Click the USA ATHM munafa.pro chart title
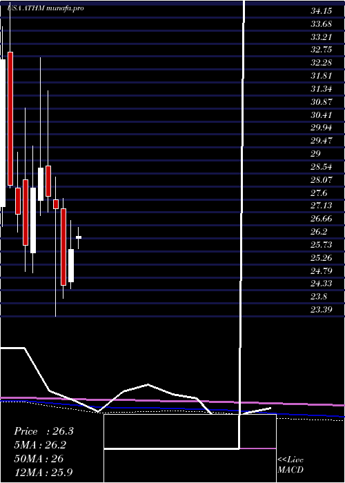This screenshot has height=483, width=345. pos(46,8)
